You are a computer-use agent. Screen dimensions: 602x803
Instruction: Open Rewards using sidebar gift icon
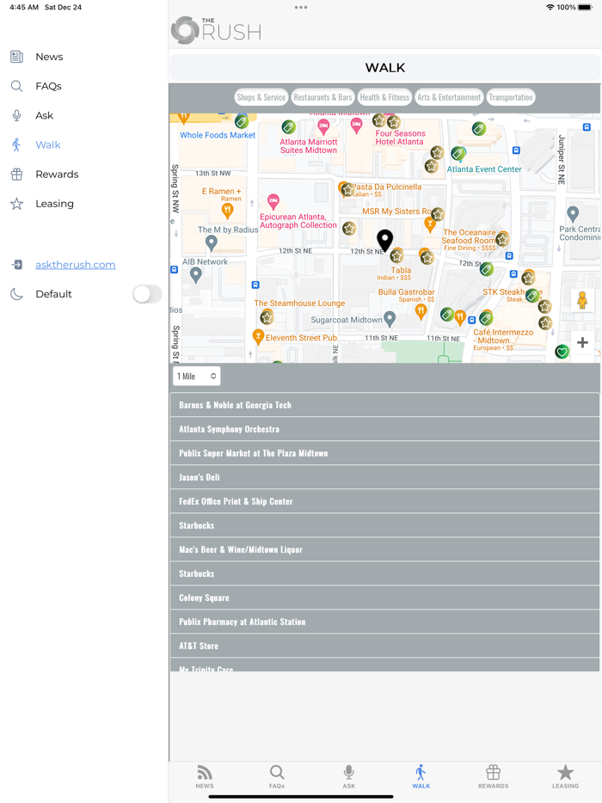(x=17, y=175)
